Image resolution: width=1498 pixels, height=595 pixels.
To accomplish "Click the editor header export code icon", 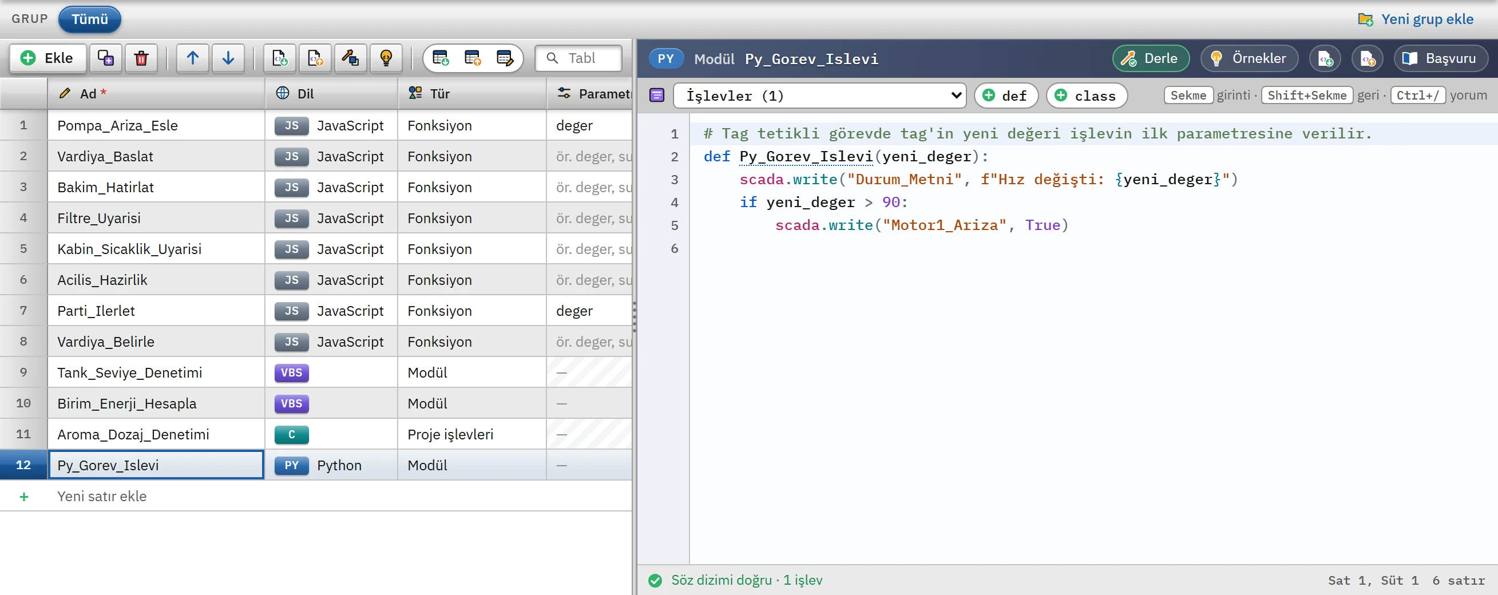I will [x=1368, y=58].
